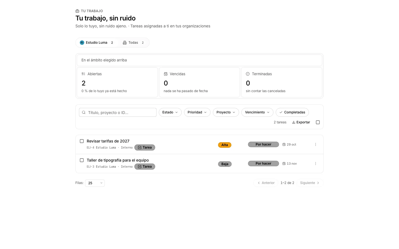Open the more-options menu for Taller de tipografía
Image resolution: width=399 pixels, height=249 pixels.
click(316, 164)
